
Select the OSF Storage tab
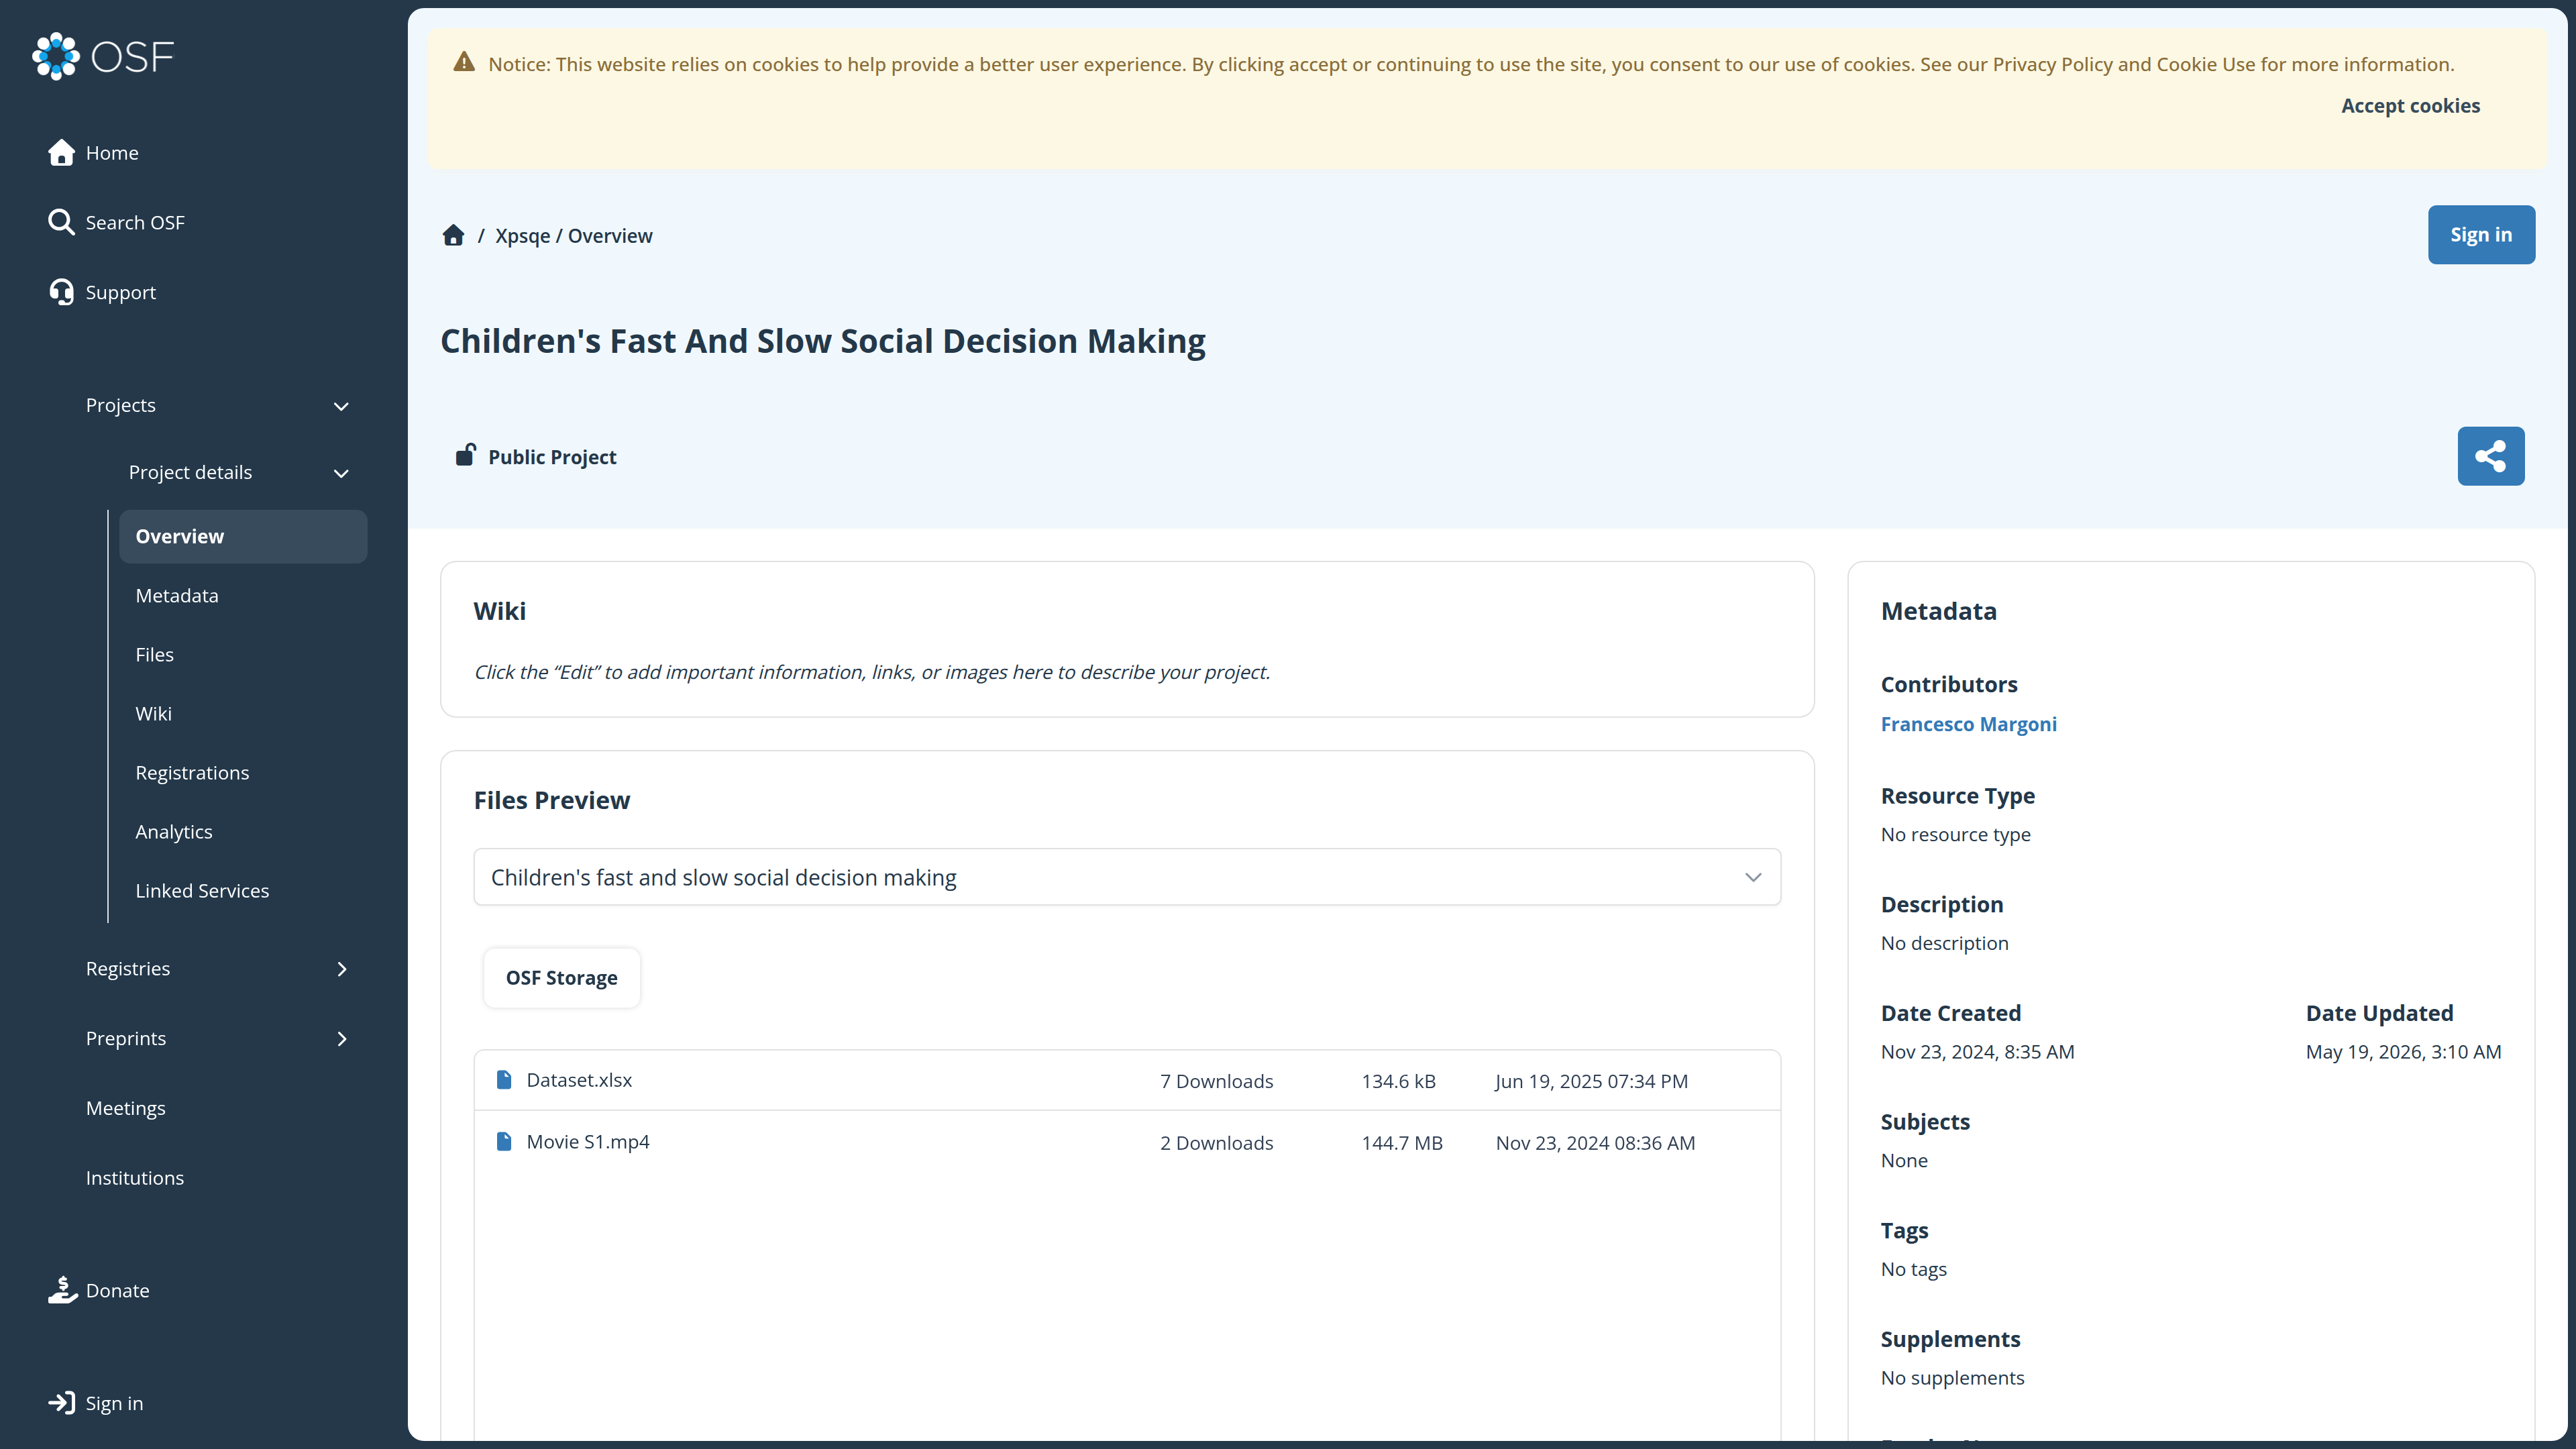562,978
